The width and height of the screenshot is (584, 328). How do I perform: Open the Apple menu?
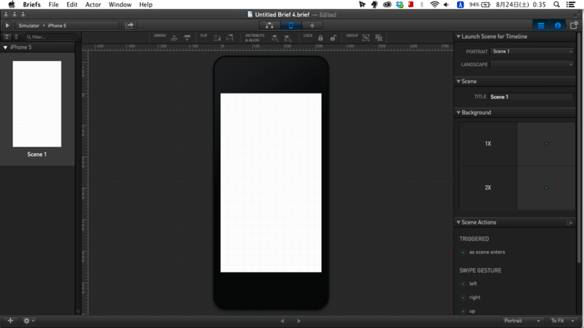point(12,4)
